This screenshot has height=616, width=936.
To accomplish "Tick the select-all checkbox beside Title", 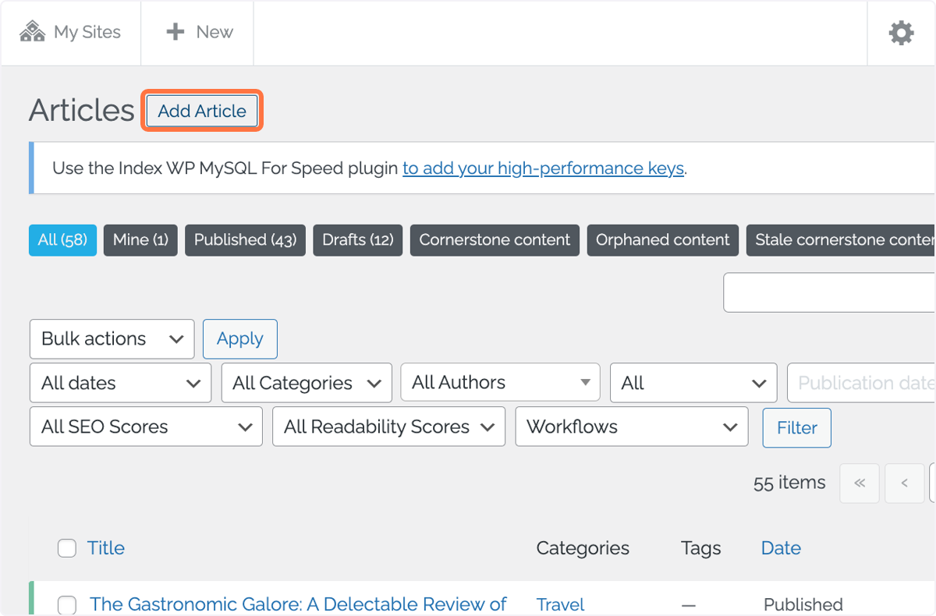I will [67, 548].
